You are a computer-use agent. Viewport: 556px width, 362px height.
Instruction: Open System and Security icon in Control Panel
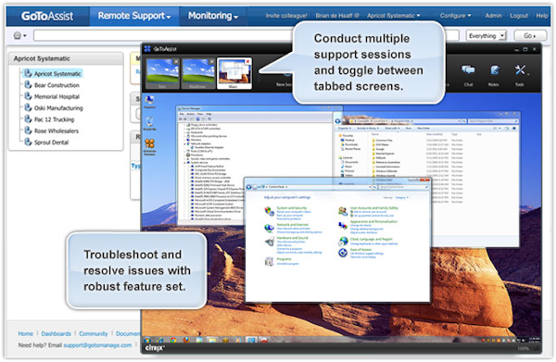tap(270, 211)
